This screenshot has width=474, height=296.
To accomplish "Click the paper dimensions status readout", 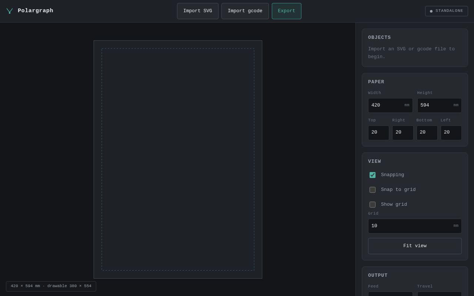I will coord(51,286).
